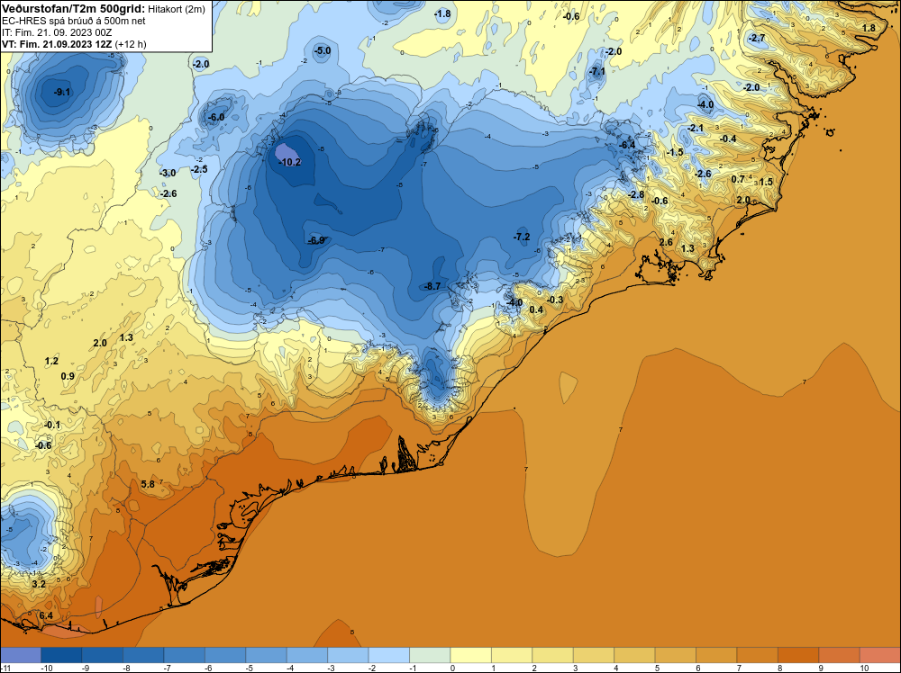Select the -8.7 temperature label
901x673 pixels.
[432, 286]
